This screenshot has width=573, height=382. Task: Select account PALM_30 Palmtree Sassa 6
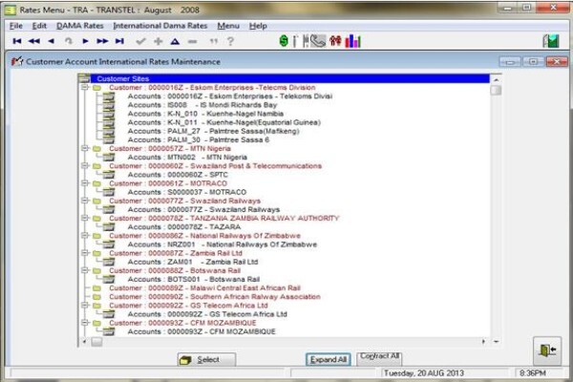199,140
